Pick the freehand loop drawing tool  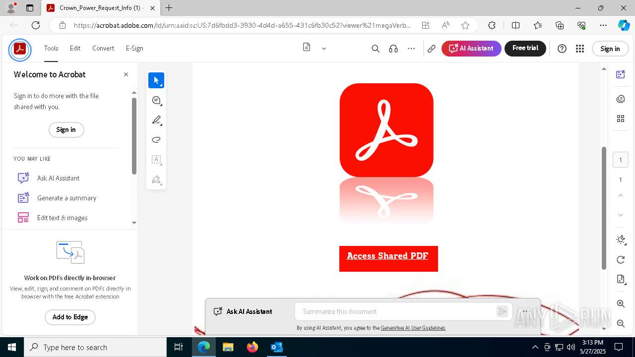[156, 140]
